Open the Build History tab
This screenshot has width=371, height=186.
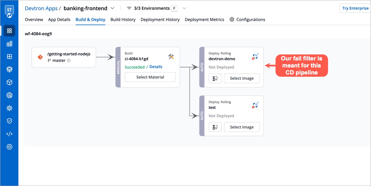123,19
